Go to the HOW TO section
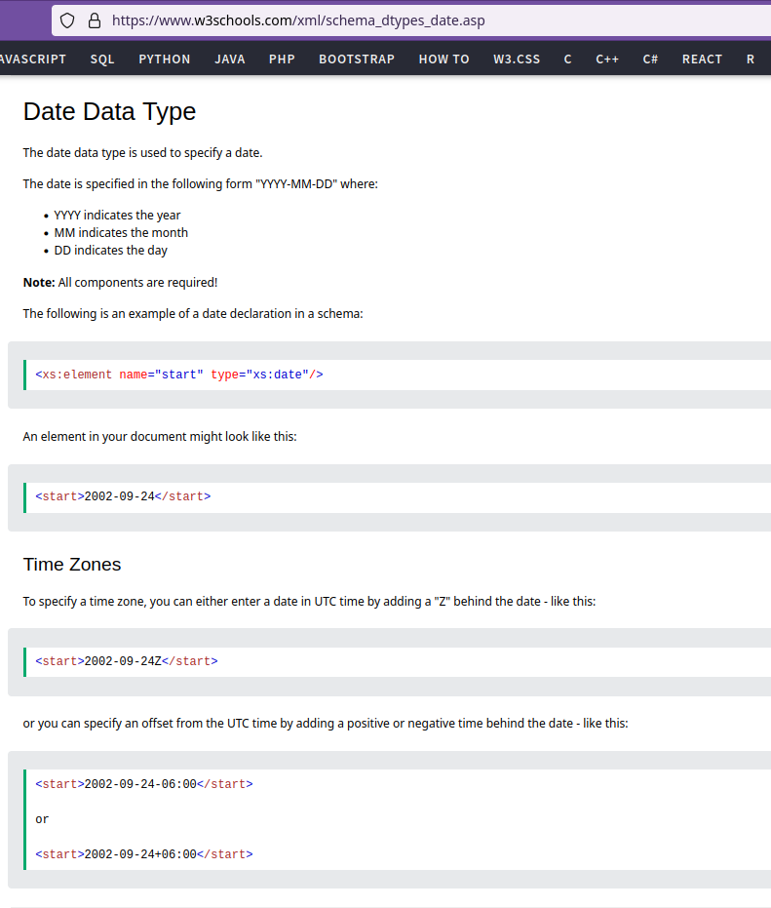Screen dimensions: 771x908 [443, 59]
